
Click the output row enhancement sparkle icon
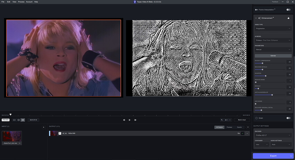click(x=63, y=133)
